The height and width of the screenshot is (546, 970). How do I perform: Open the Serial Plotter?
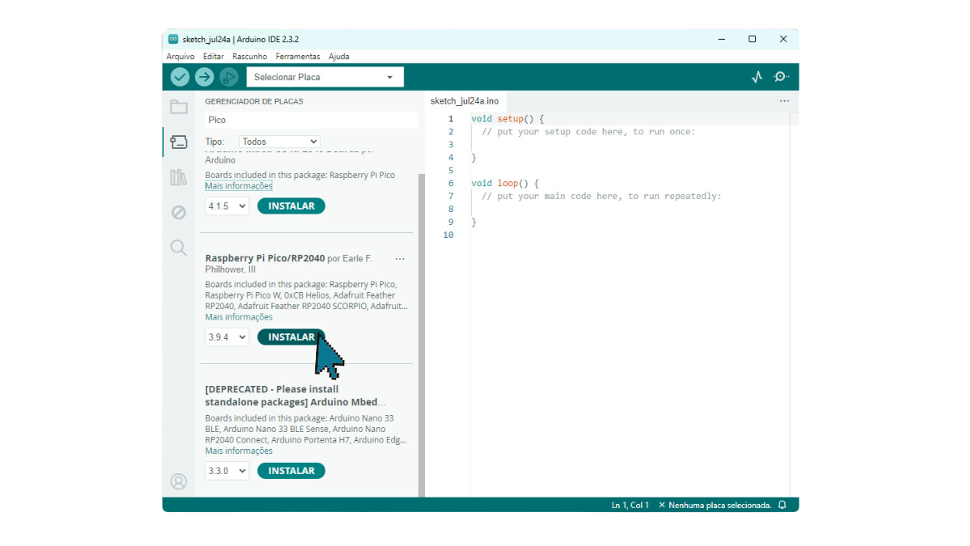[x=757, y=76]
